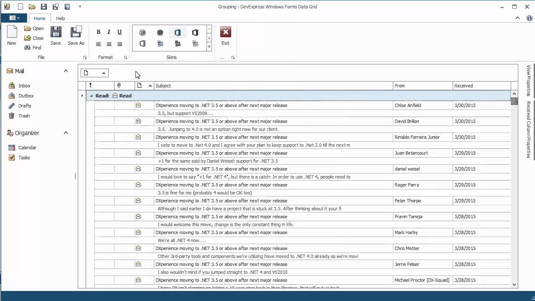535x301 pixels.
Task: Expand the full Skins gallery dropdown
Action: (209, 47)
